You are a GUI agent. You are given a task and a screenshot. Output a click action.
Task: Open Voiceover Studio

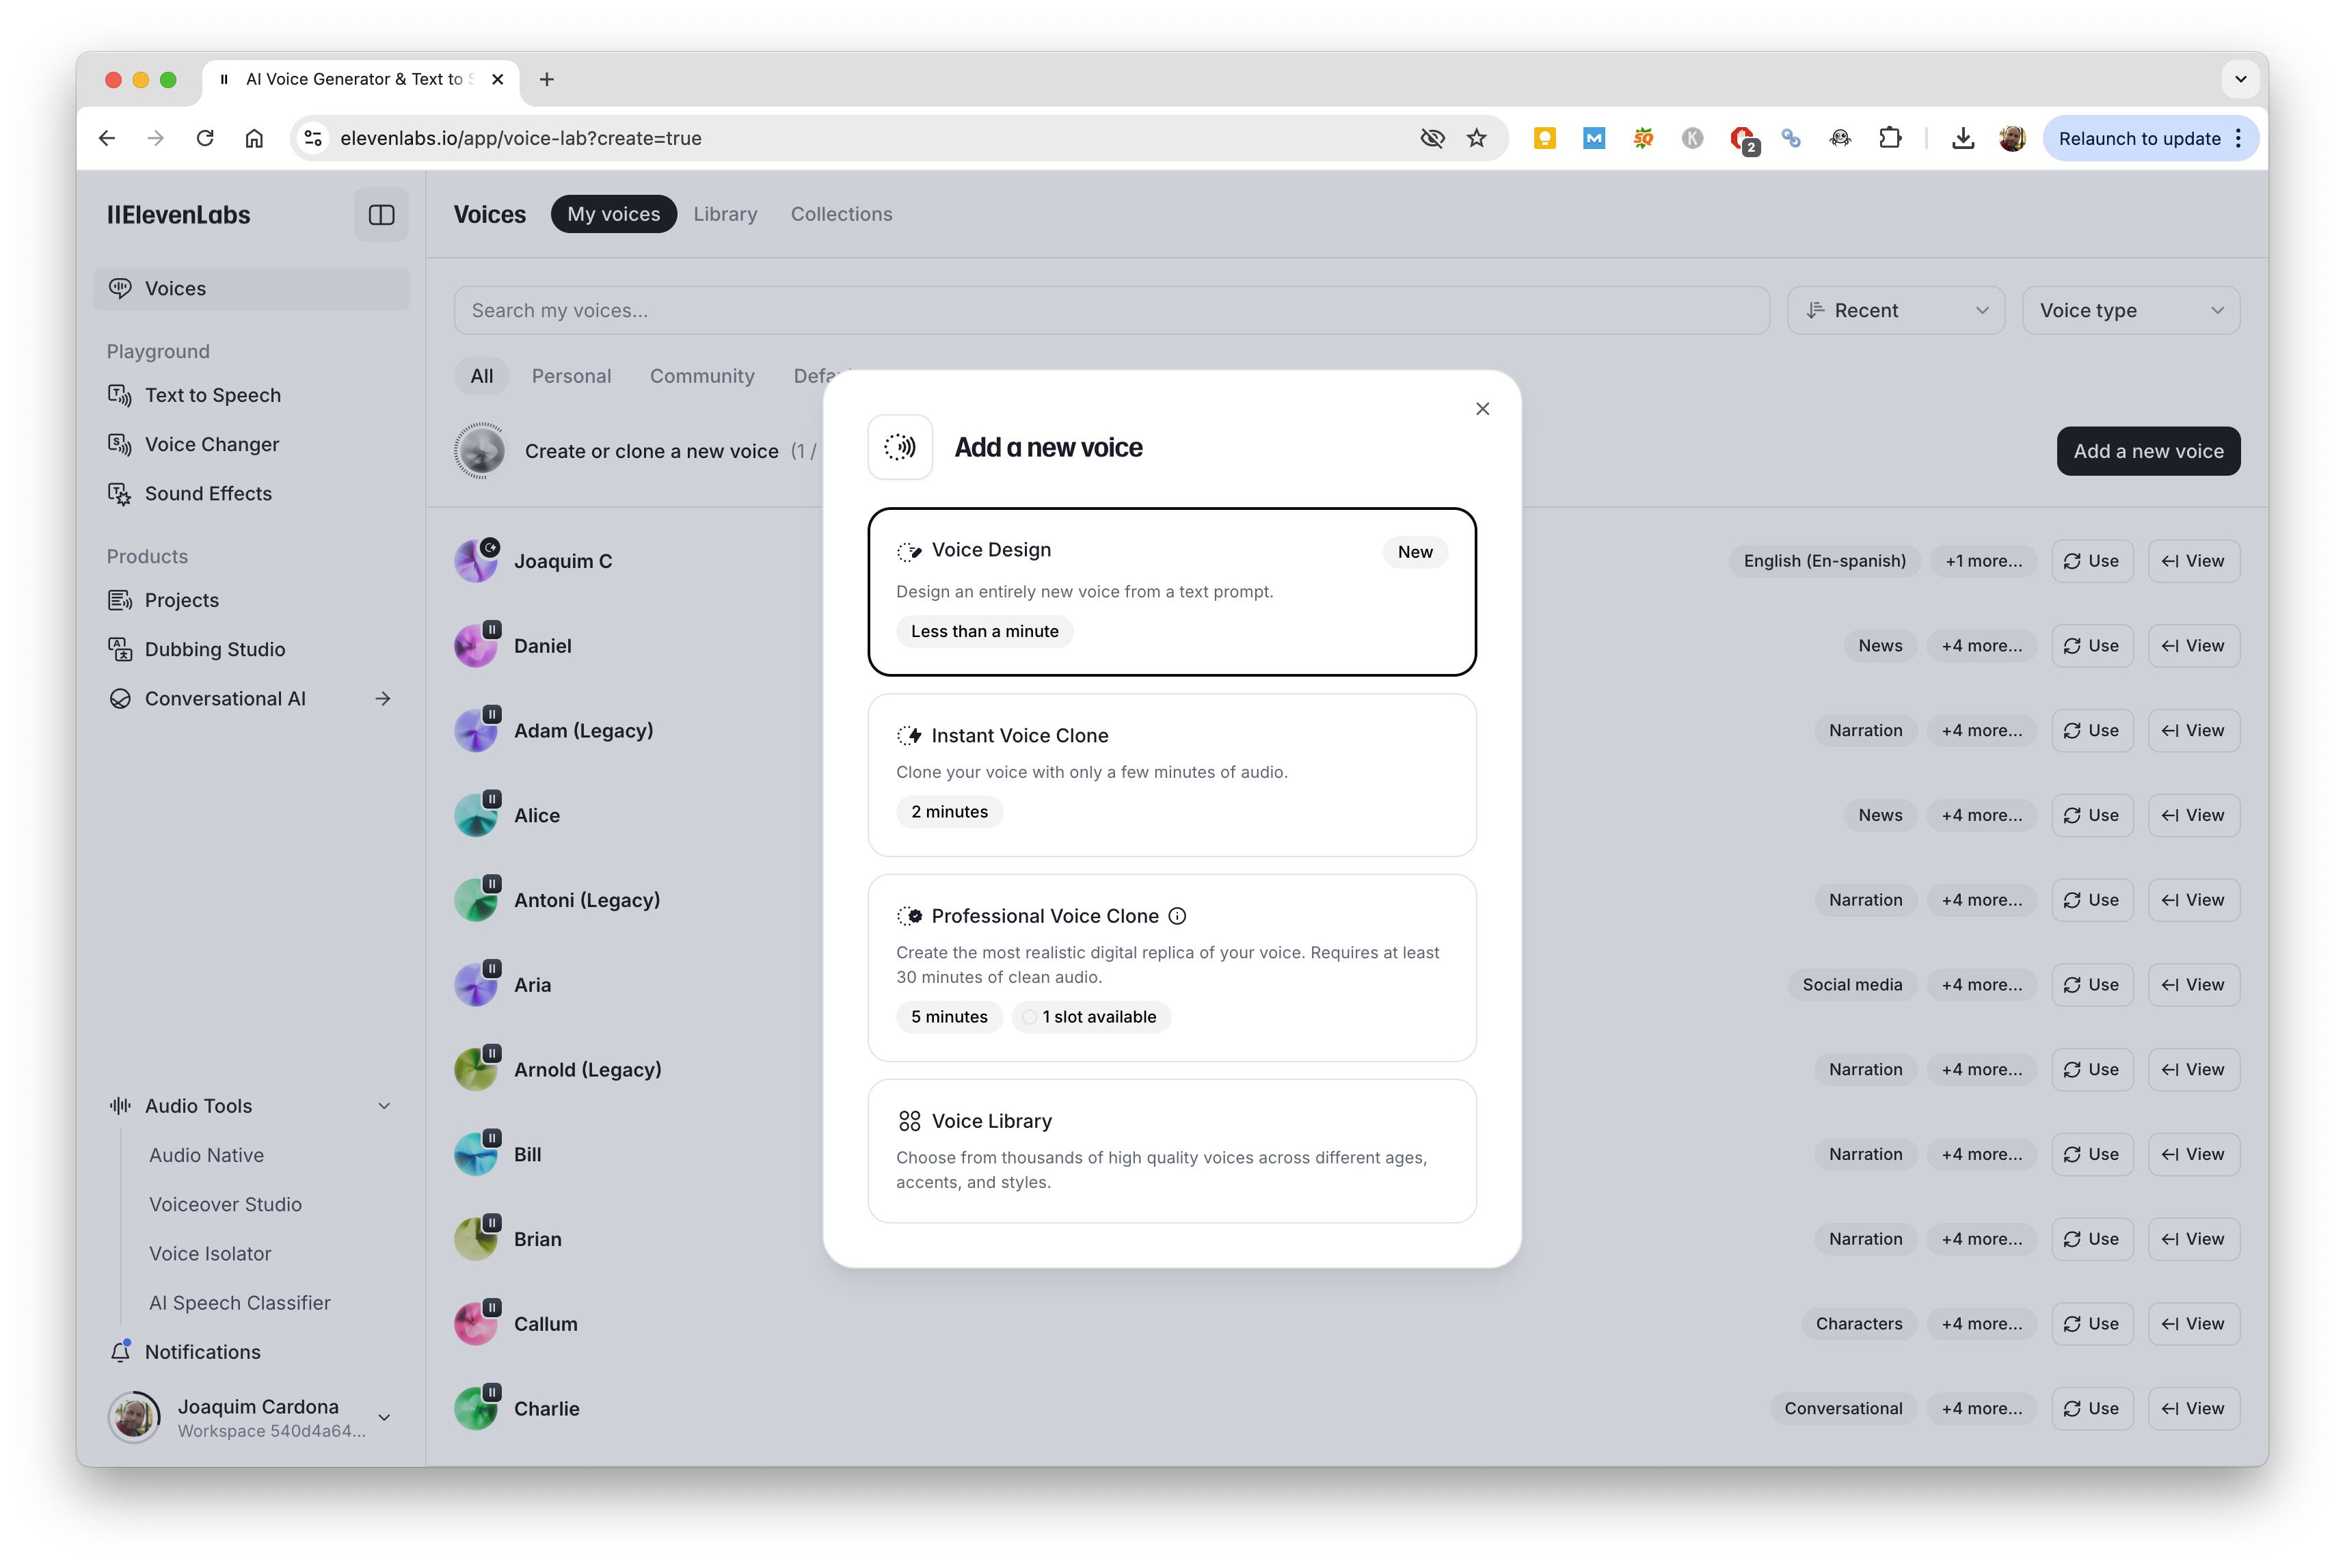pos(225,1204)
